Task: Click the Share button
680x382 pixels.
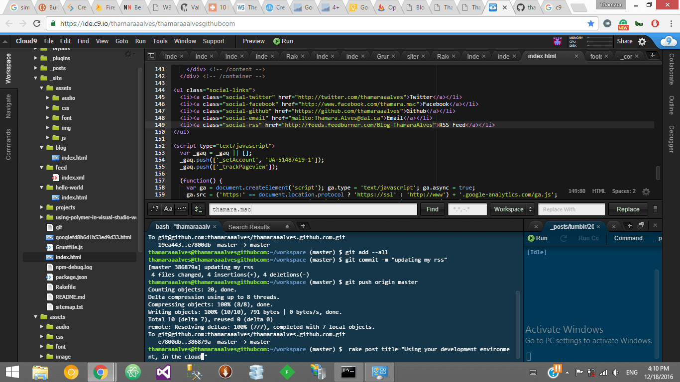Action: coord(624,41)
